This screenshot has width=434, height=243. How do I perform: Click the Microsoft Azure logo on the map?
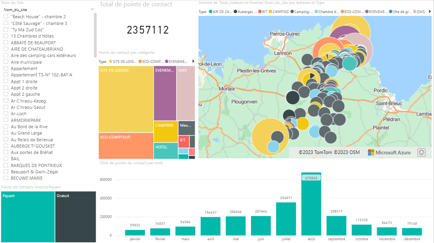tap(389, 152)
